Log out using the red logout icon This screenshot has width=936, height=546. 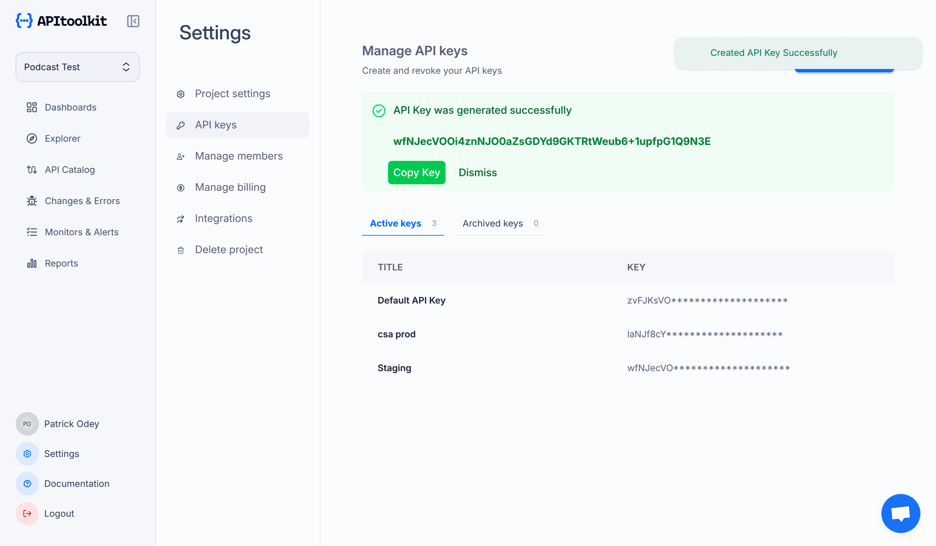point(27,513)
